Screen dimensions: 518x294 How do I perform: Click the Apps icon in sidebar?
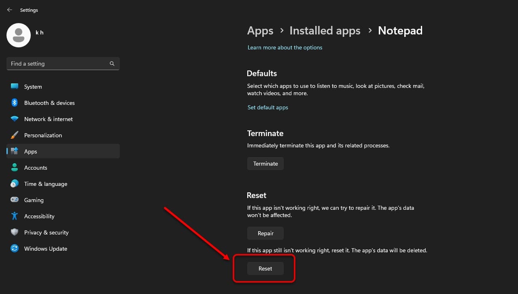[15, 151]
